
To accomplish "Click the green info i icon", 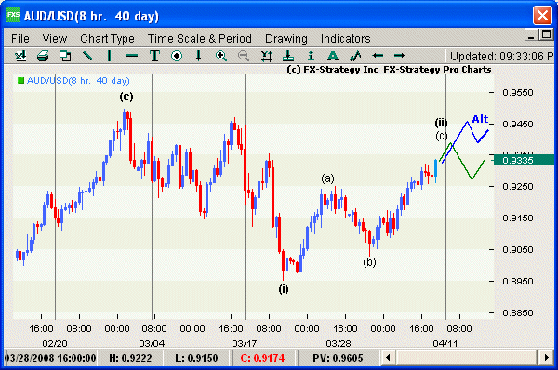I will pyautogui.click(x=311, y=56).
